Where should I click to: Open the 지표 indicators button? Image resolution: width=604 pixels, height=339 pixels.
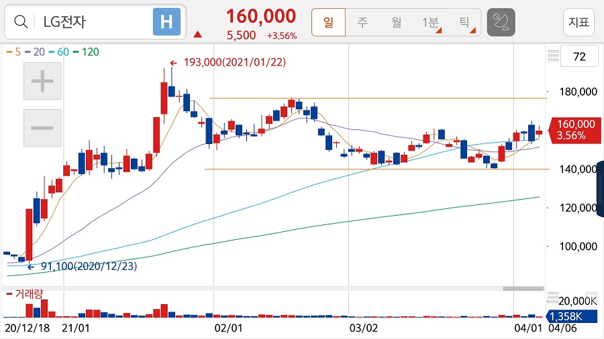tap(578, 22)
